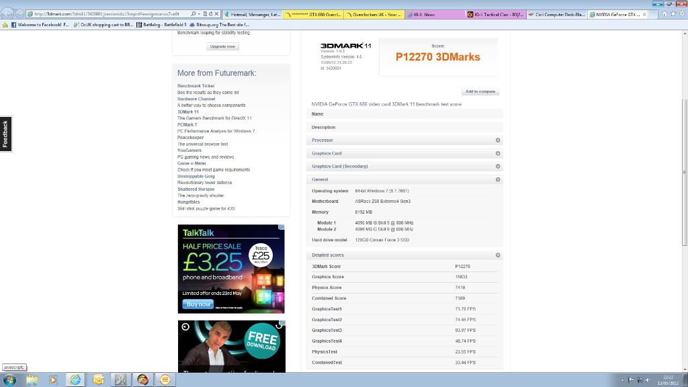
Task: Expand the Graphics Card (Secondary) section
Action: coord(498,167)
